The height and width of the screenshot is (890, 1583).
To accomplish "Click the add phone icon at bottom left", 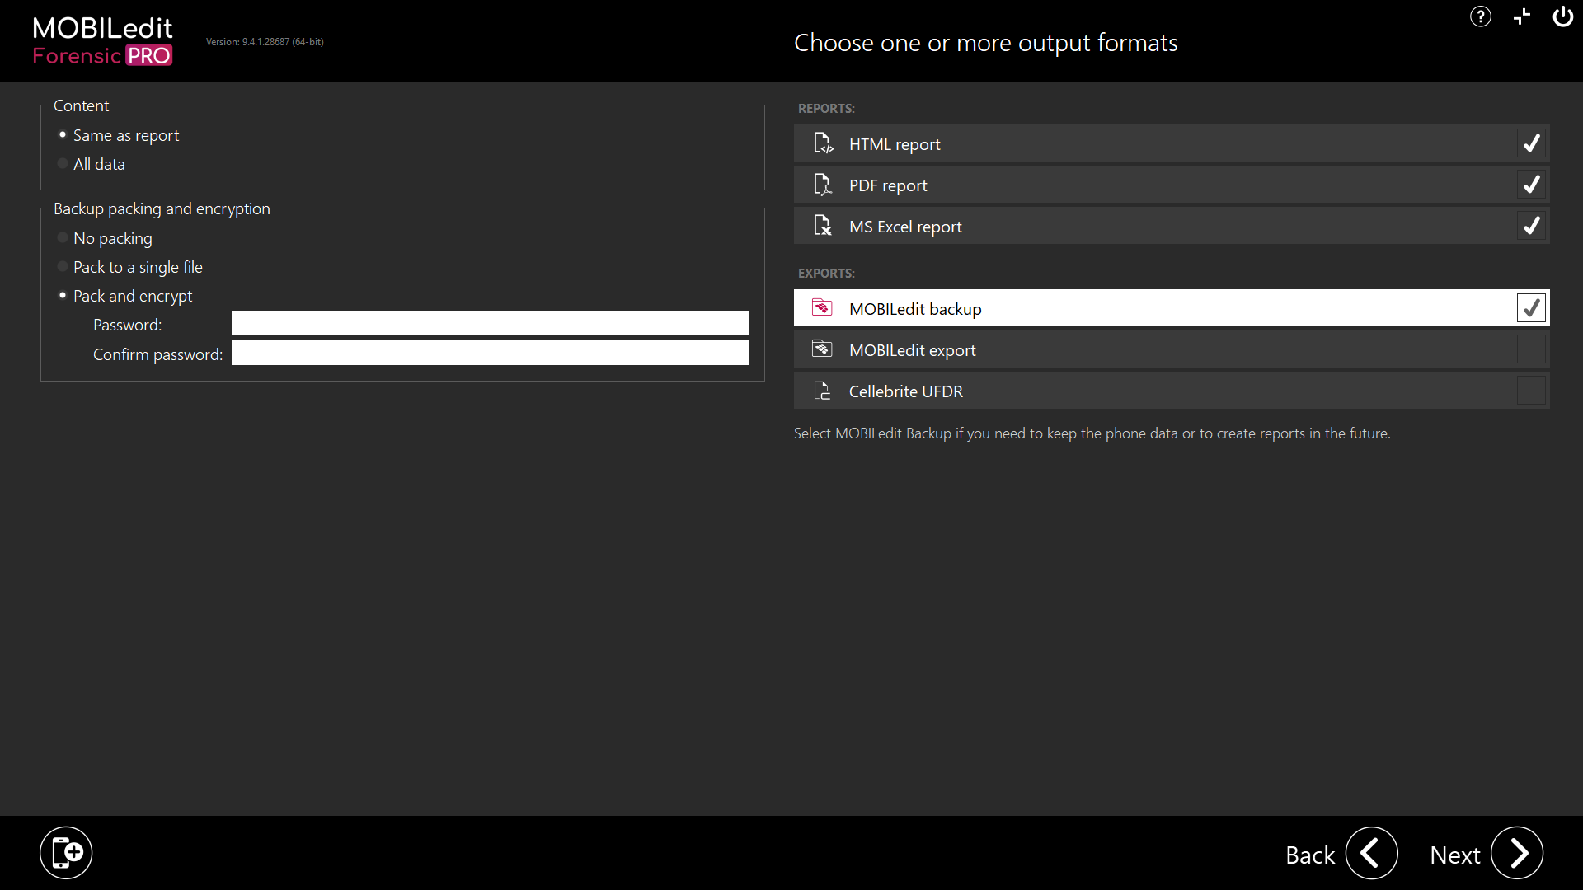I will 66,852.
